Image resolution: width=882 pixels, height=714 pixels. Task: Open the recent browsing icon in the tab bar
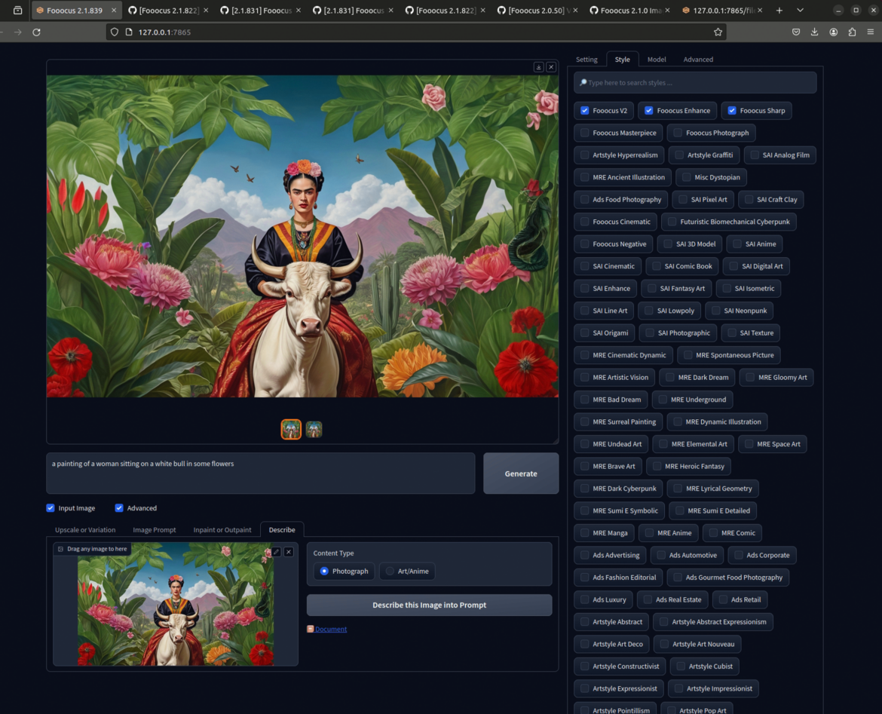[18, 10]
